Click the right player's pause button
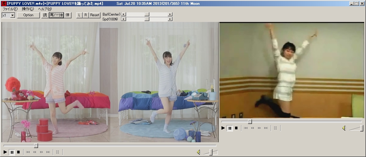This screenshot has width=366, height=157. click(x=230, y=128)
